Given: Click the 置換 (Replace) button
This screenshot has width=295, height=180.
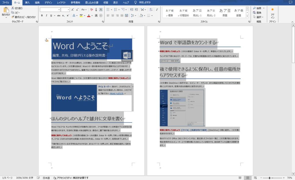Looking at the screenshot, I should [x=257, y=13].
